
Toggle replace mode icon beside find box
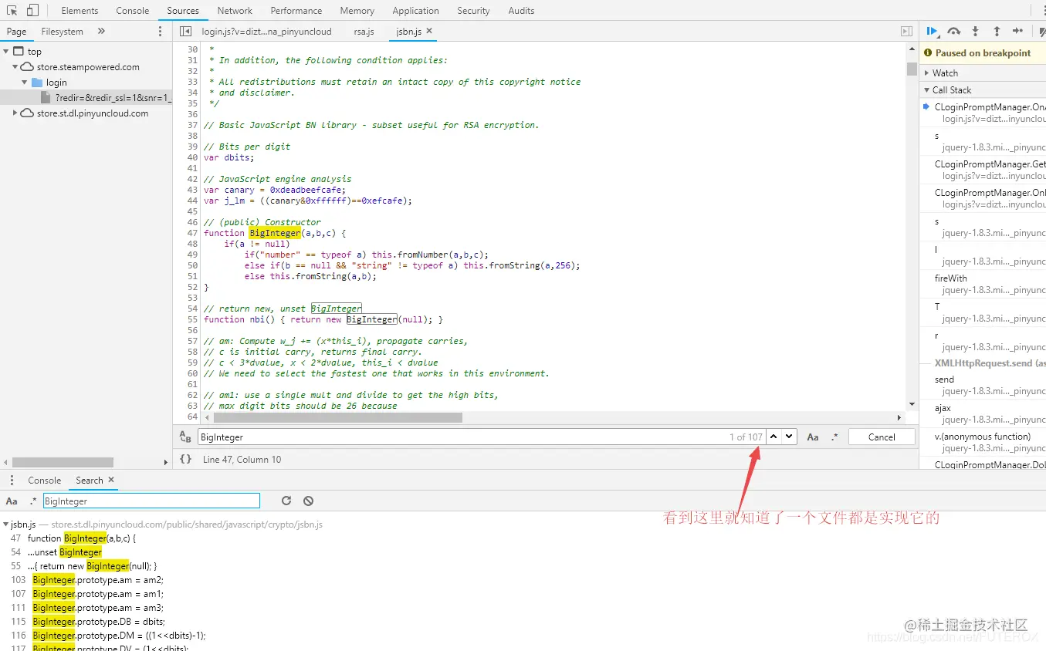[x=185, y=437]
